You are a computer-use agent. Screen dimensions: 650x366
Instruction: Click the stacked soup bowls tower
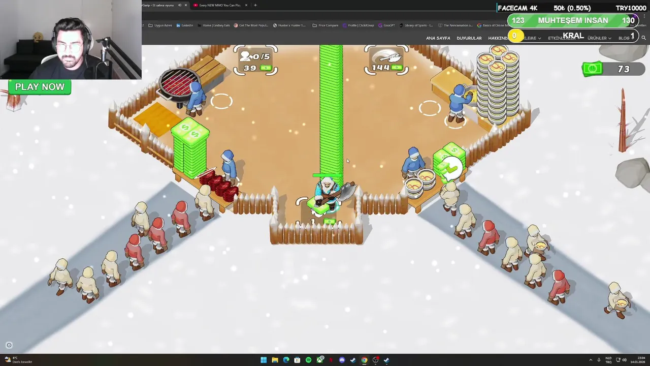[x=498, y=84]
